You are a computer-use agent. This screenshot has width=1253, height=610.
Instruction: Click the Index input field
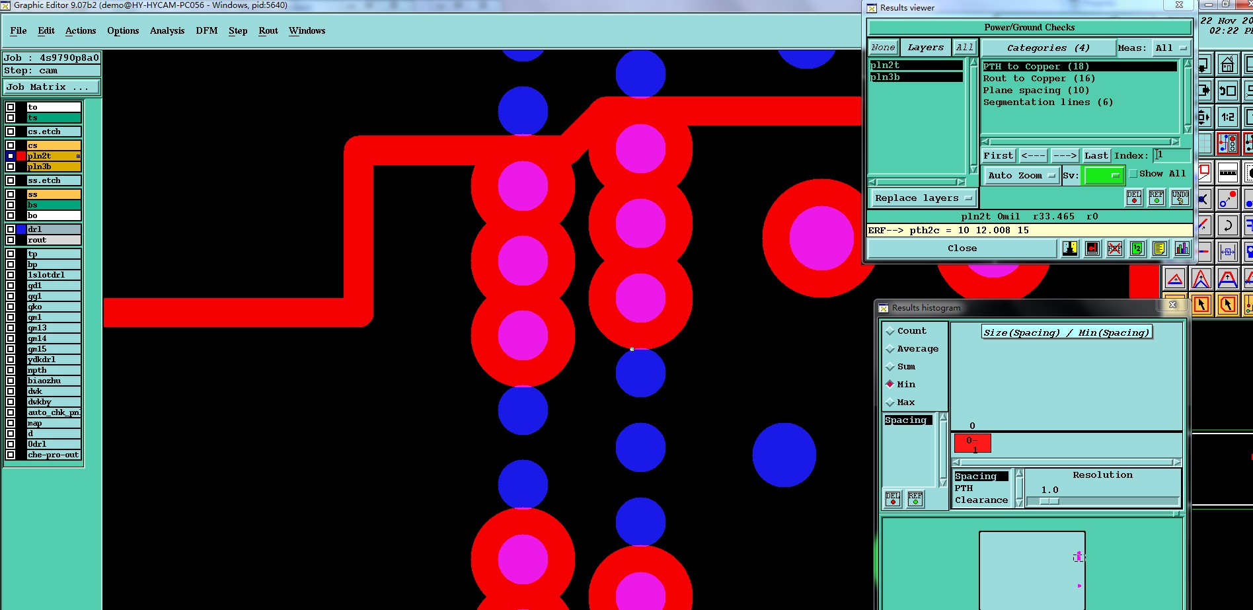1172,155
